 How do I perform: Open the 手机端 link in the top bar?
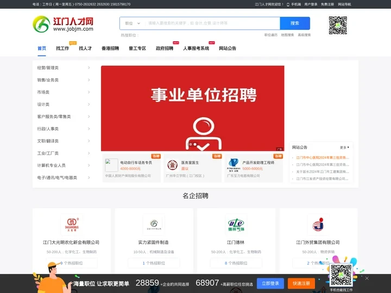(294, 4)
